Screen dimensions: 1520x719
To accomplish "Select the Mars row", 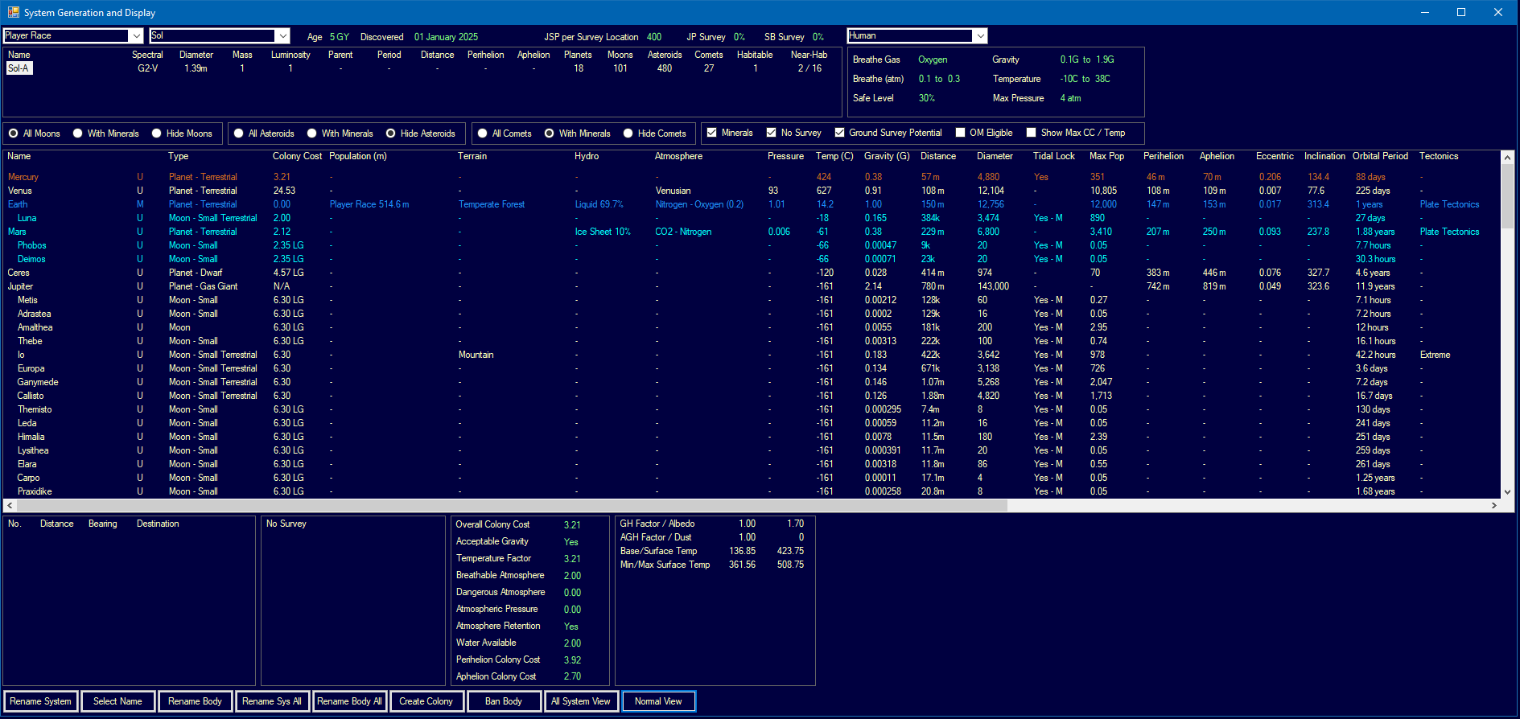I will point(752,232).
